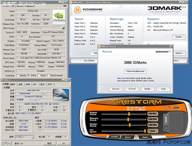
Task: Click the green TEMP indicator in Firestorm
Action: 166,128
